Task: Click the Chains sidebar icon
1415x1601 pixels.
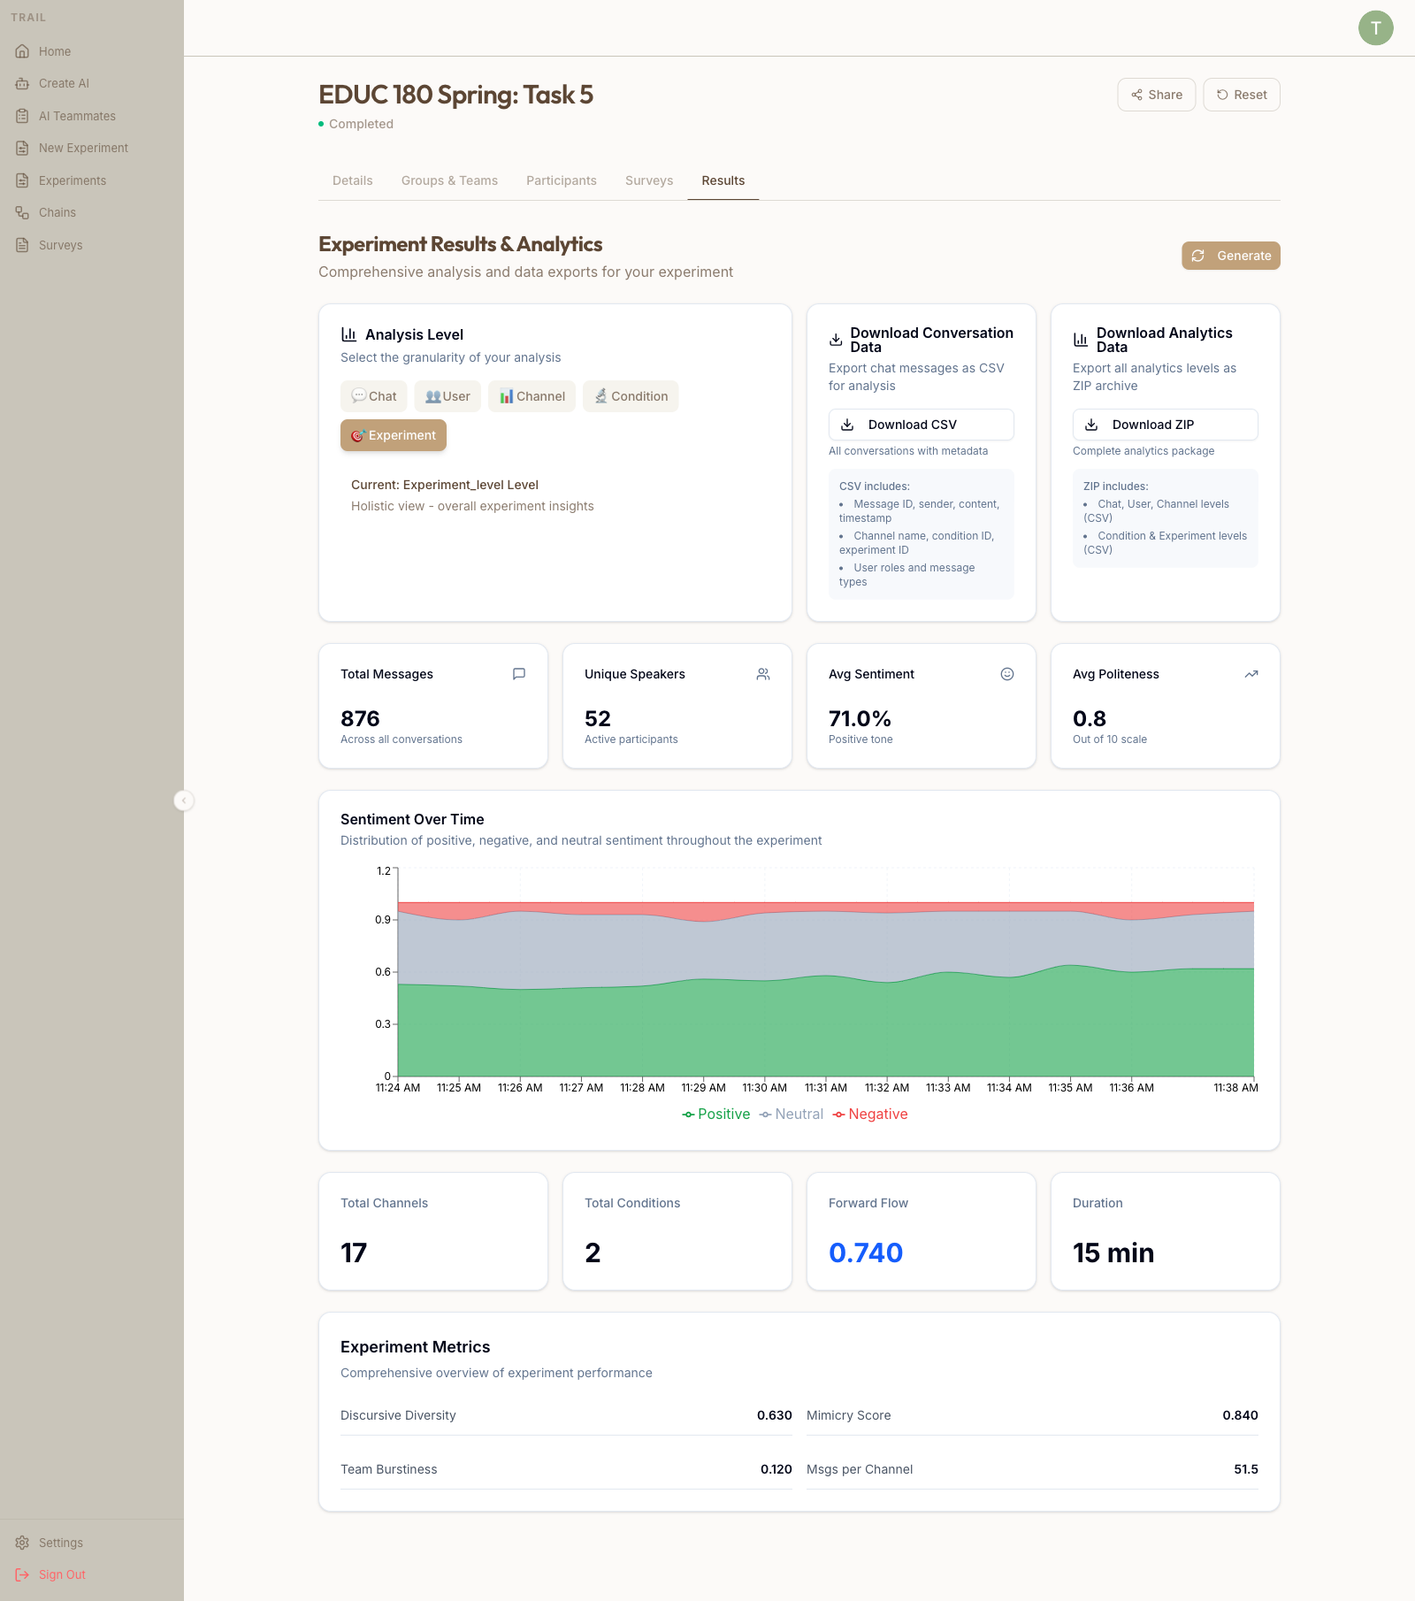Action: (x=22, y=212)
